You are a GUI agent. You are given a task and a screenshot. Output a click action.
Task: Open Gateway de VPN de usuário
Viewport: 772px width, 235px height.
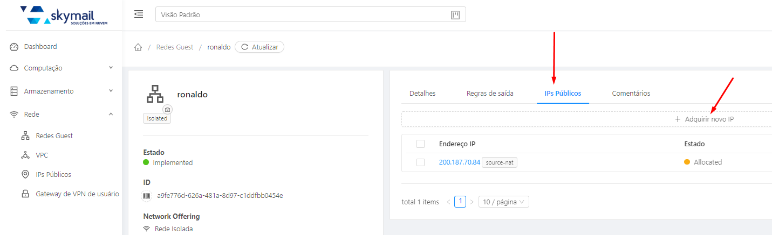(77, 194)
